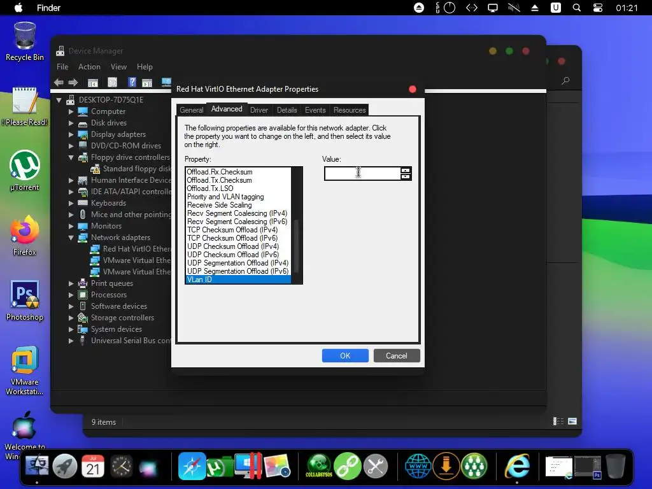Open the Help menu in Device Manager
The image size is (652, 489).
coord(145,66)
